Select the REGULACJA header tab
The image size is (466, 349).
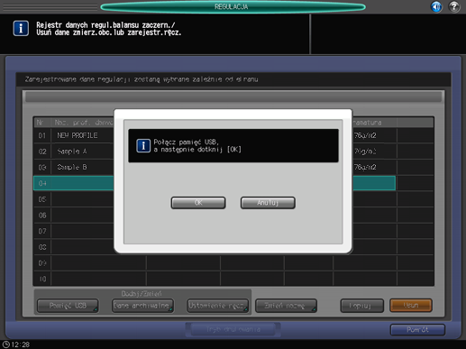pos(233,6)
